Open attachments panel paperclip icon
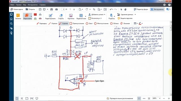Image resolution: width=181 pixels, height=101 pixels. point(11,28)
